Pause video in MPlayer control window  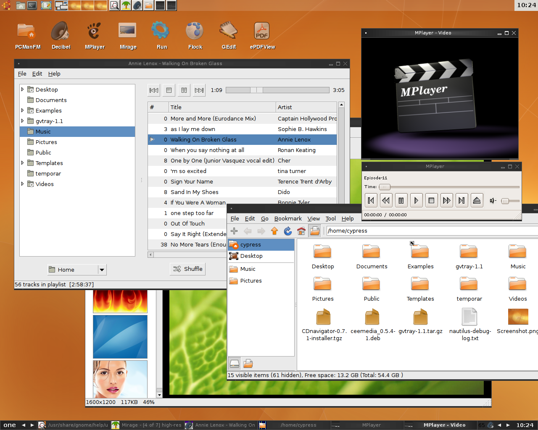click(x=401, y=201)
